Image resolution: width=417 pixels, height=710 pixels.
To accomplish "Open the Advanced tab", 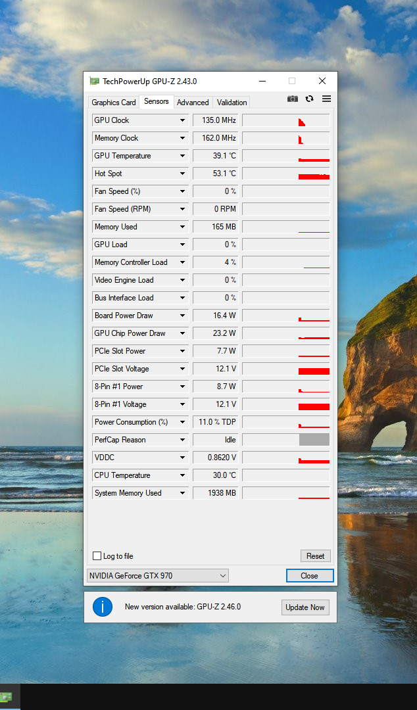I will tap(193, 103).
